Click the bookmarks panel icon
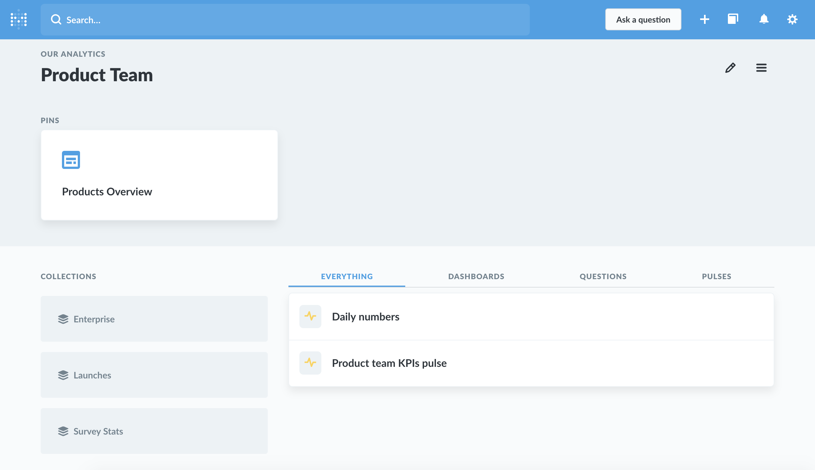Viewport: 815px width, 470px height. tap(734, 19)
